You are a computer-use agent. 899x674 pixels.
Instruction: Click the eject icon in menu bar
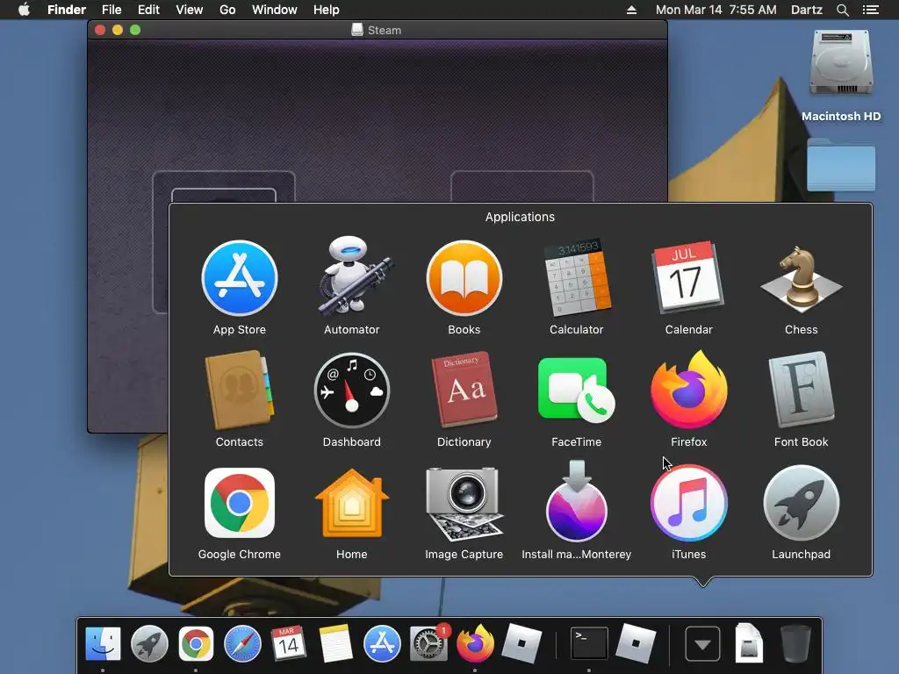(631, 10)
